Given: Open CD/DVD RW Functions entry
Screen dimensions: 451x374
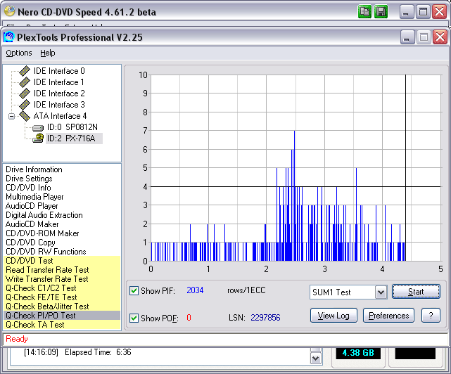Looking at the screenshot, I should [46, 252].
